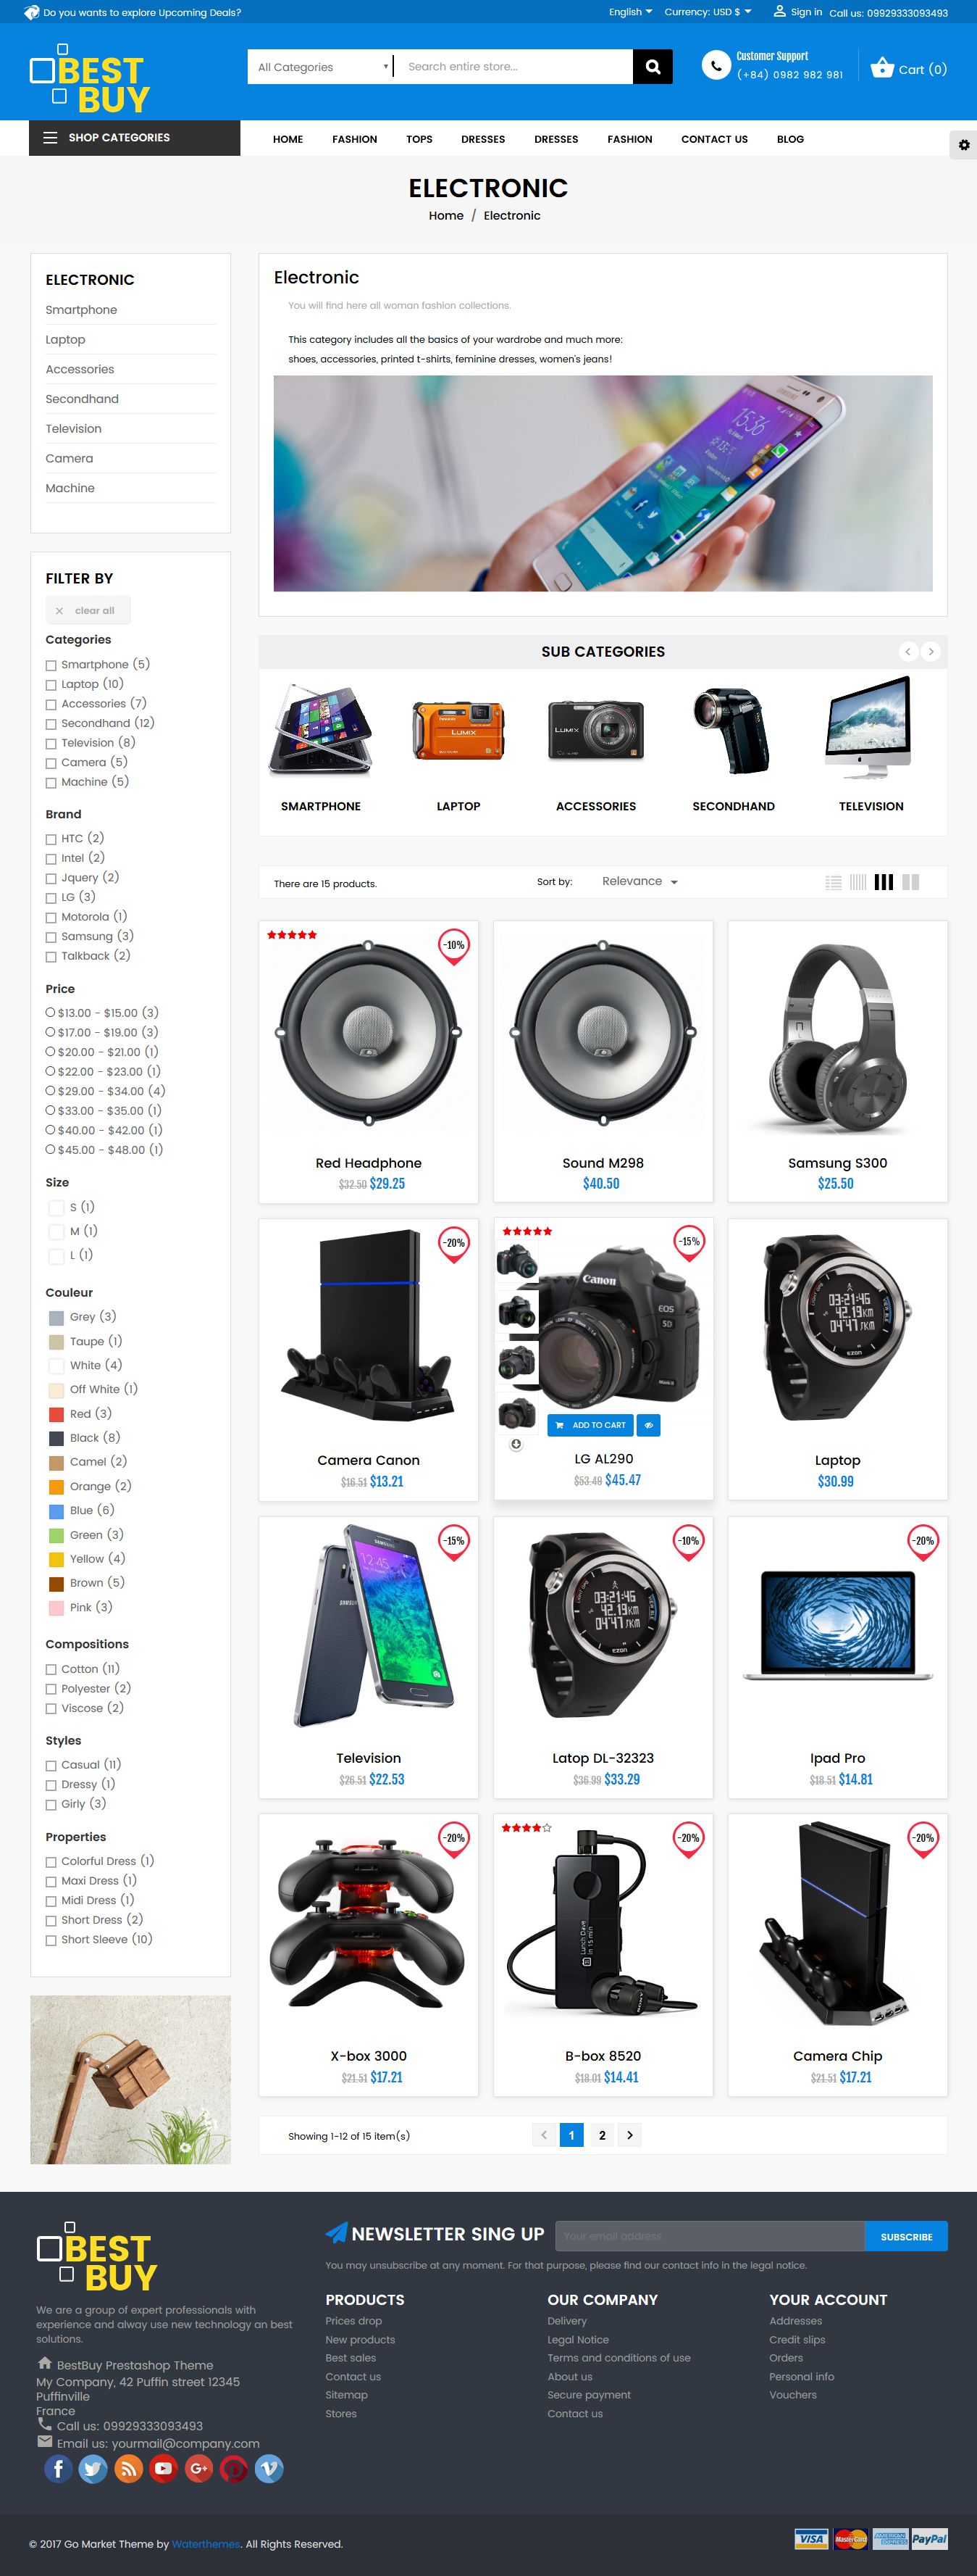Select the $13.00 - $15.00 price range

tap(50, 1012)
